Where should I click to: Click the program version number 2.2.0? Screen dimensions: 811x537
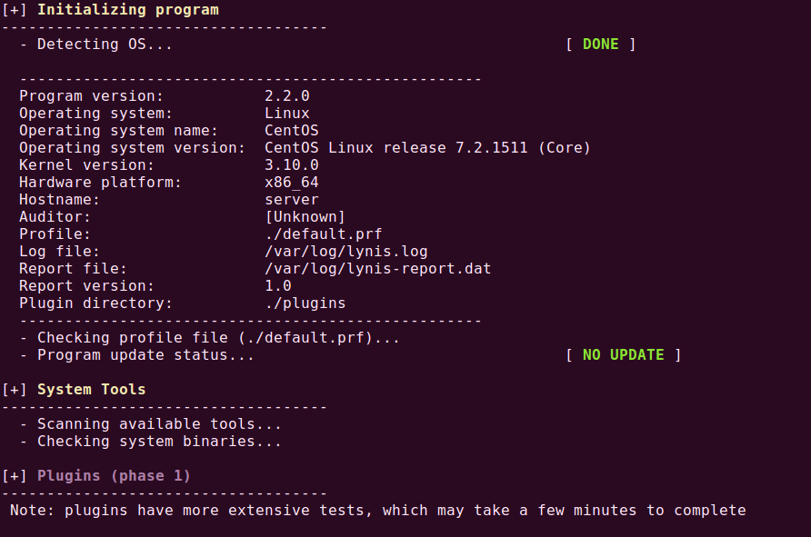pyautogui.click(x=287, y=96)
